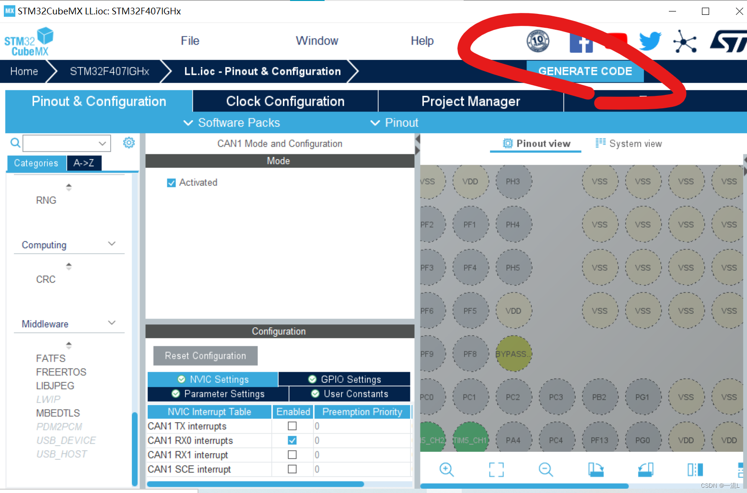
Task: Enable CAN1 SCE interrupt checkbox
Action: 292,469
